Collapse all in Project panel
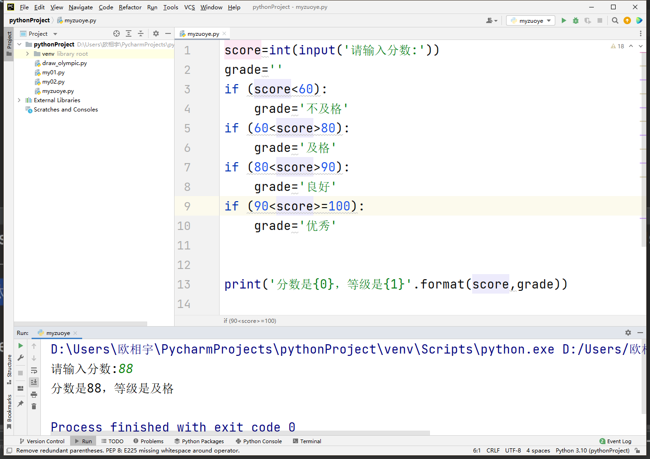This screenshot has height=459, width=650. click(141, 33)
